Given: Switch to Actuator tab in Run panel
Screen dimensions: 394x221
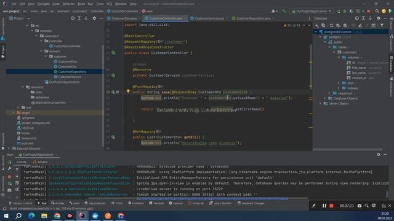Looking at the screenshot, I should point(40,162).
